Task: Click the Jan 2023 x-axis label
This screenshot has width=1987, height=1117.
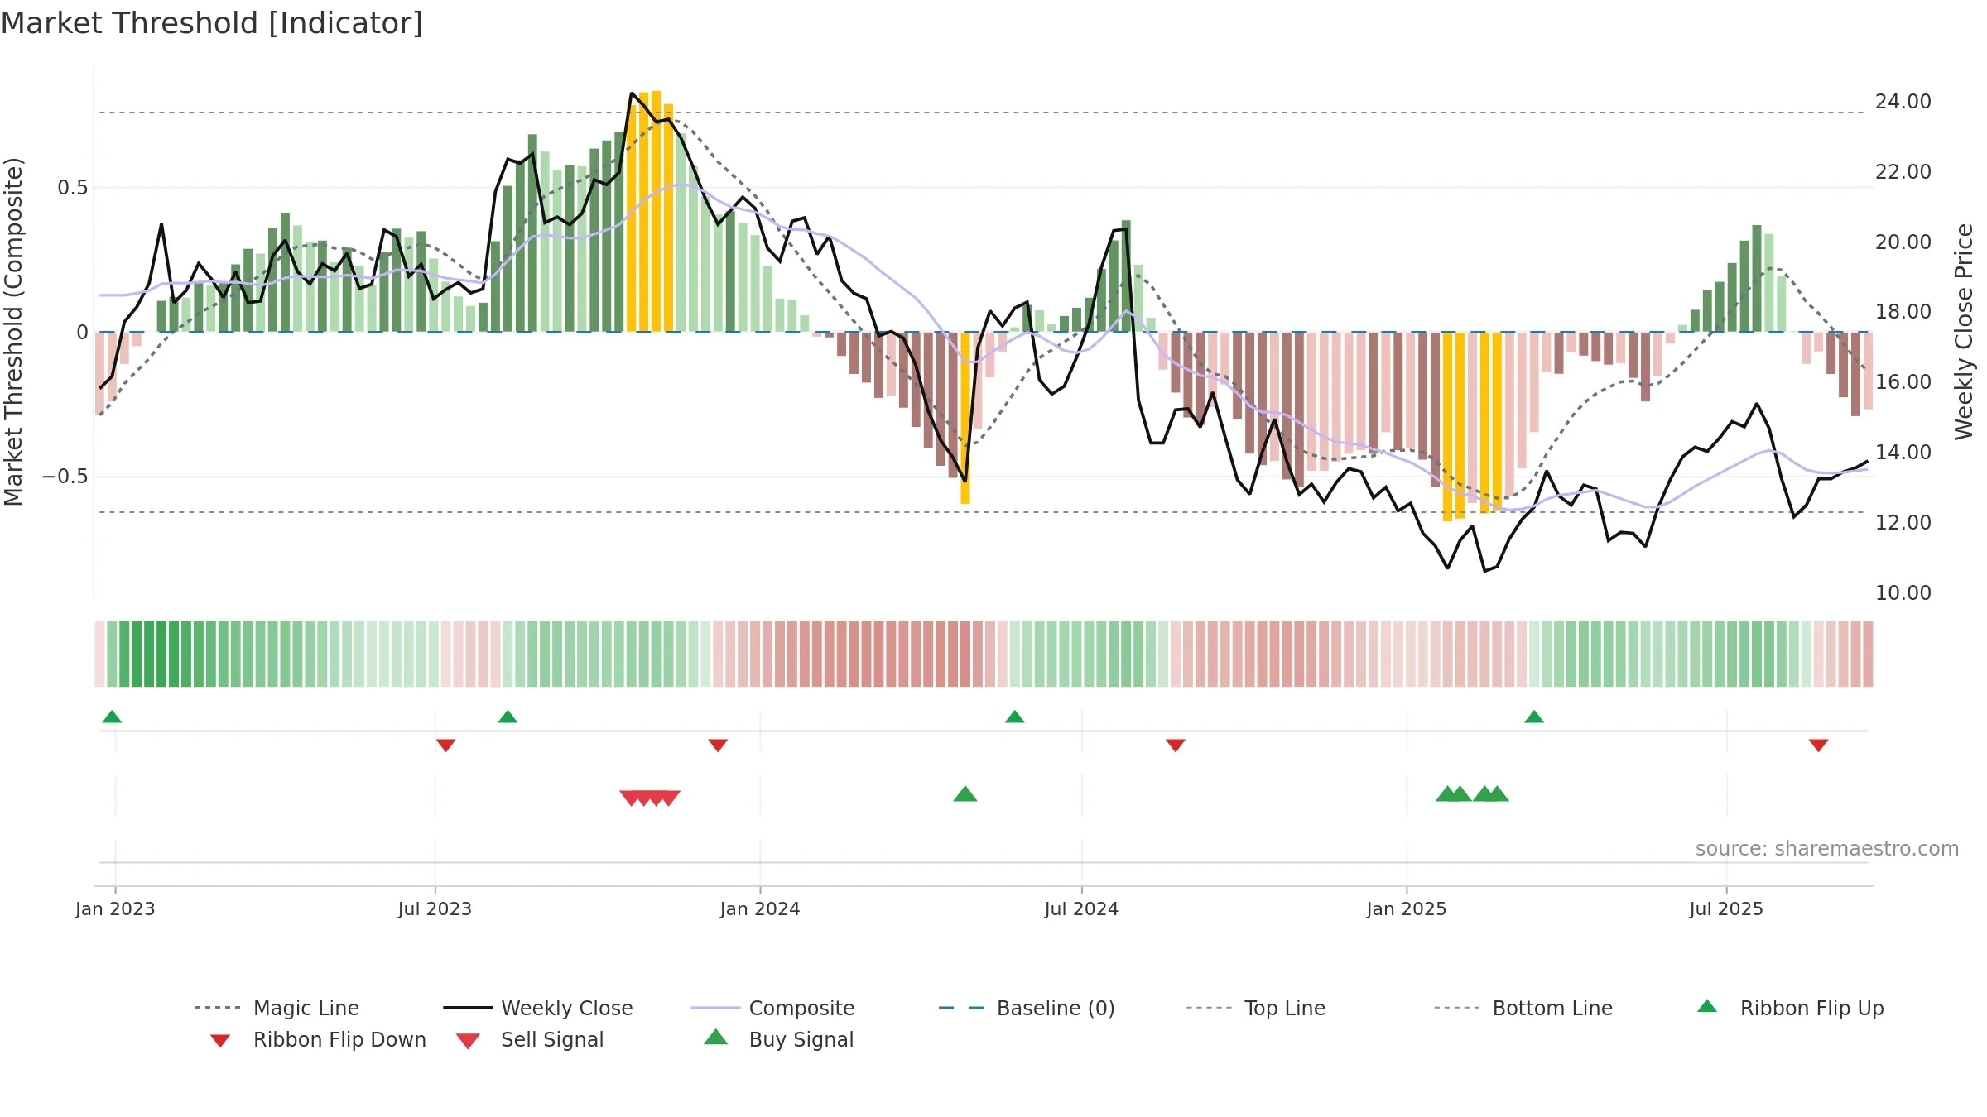Action: pyautogui.click(x=115, y=909)
